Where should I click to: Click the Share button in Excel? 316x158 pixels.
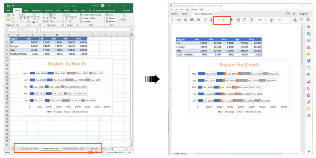pyautogui.click(x=127, y=10)
